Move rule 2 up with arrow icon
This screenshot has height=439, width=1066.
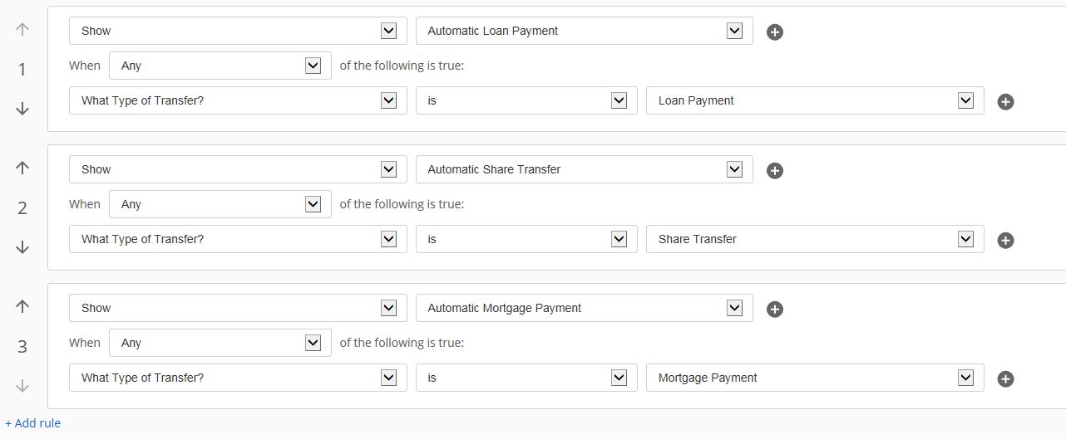pos(22,167)
